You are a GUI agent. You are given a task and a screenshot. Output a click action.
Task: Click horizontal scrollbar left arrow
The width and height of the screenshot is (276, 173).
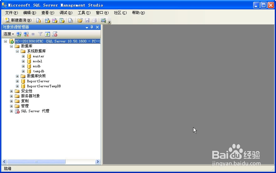click(4, 161)
